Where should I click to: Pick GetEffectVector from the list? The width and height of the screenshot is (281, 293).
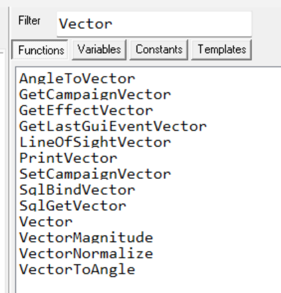point(86,110)
